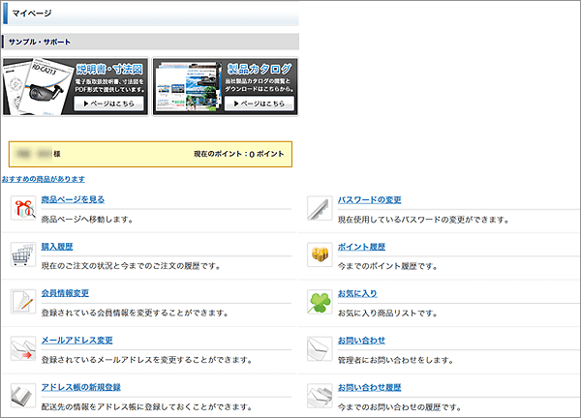Image resolution: width=581 pixels, height=418 pixels.
Task: Click the text お気に入り商品リストです。
Action: tap(387, 313)
